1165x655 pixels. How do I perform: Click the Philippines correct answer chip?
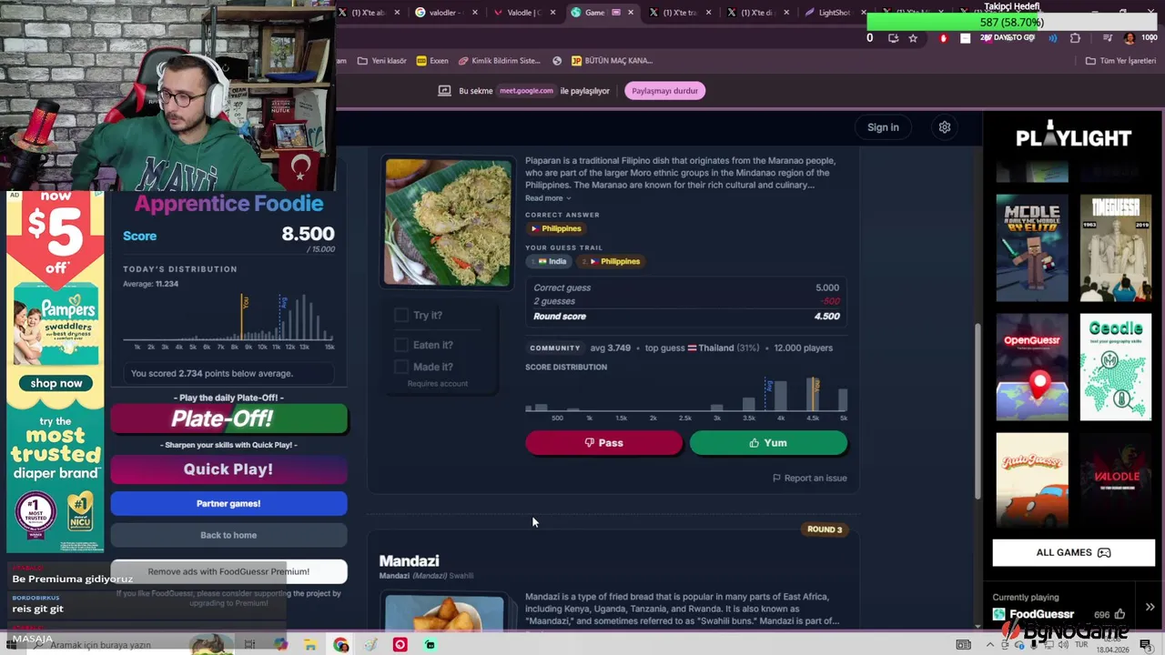(x=556, y=228)
